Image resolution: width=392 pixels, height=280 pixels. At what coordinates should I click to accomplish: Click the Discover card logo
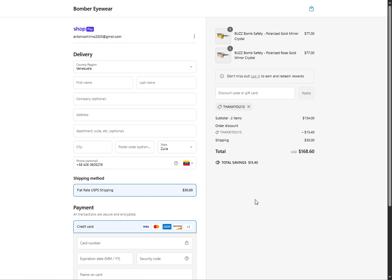177,227
